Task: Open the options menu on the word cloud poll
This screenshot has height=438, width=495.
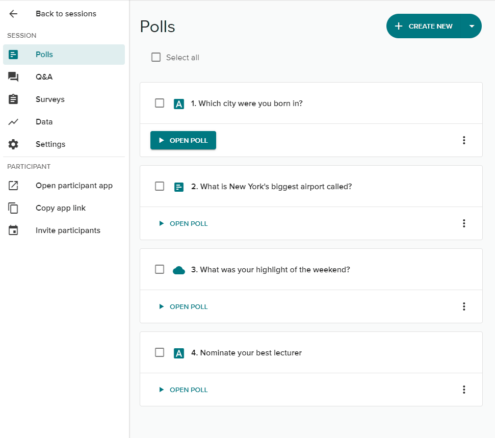Action: 464,306
